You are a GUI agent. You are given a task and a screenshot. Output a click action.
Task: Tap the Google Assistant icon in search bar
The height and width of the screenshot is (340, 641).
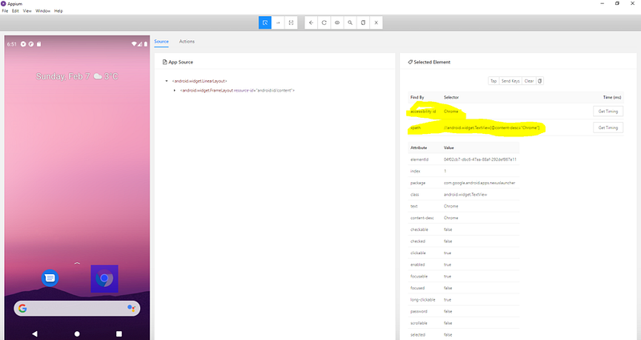(x=131, y=308)
